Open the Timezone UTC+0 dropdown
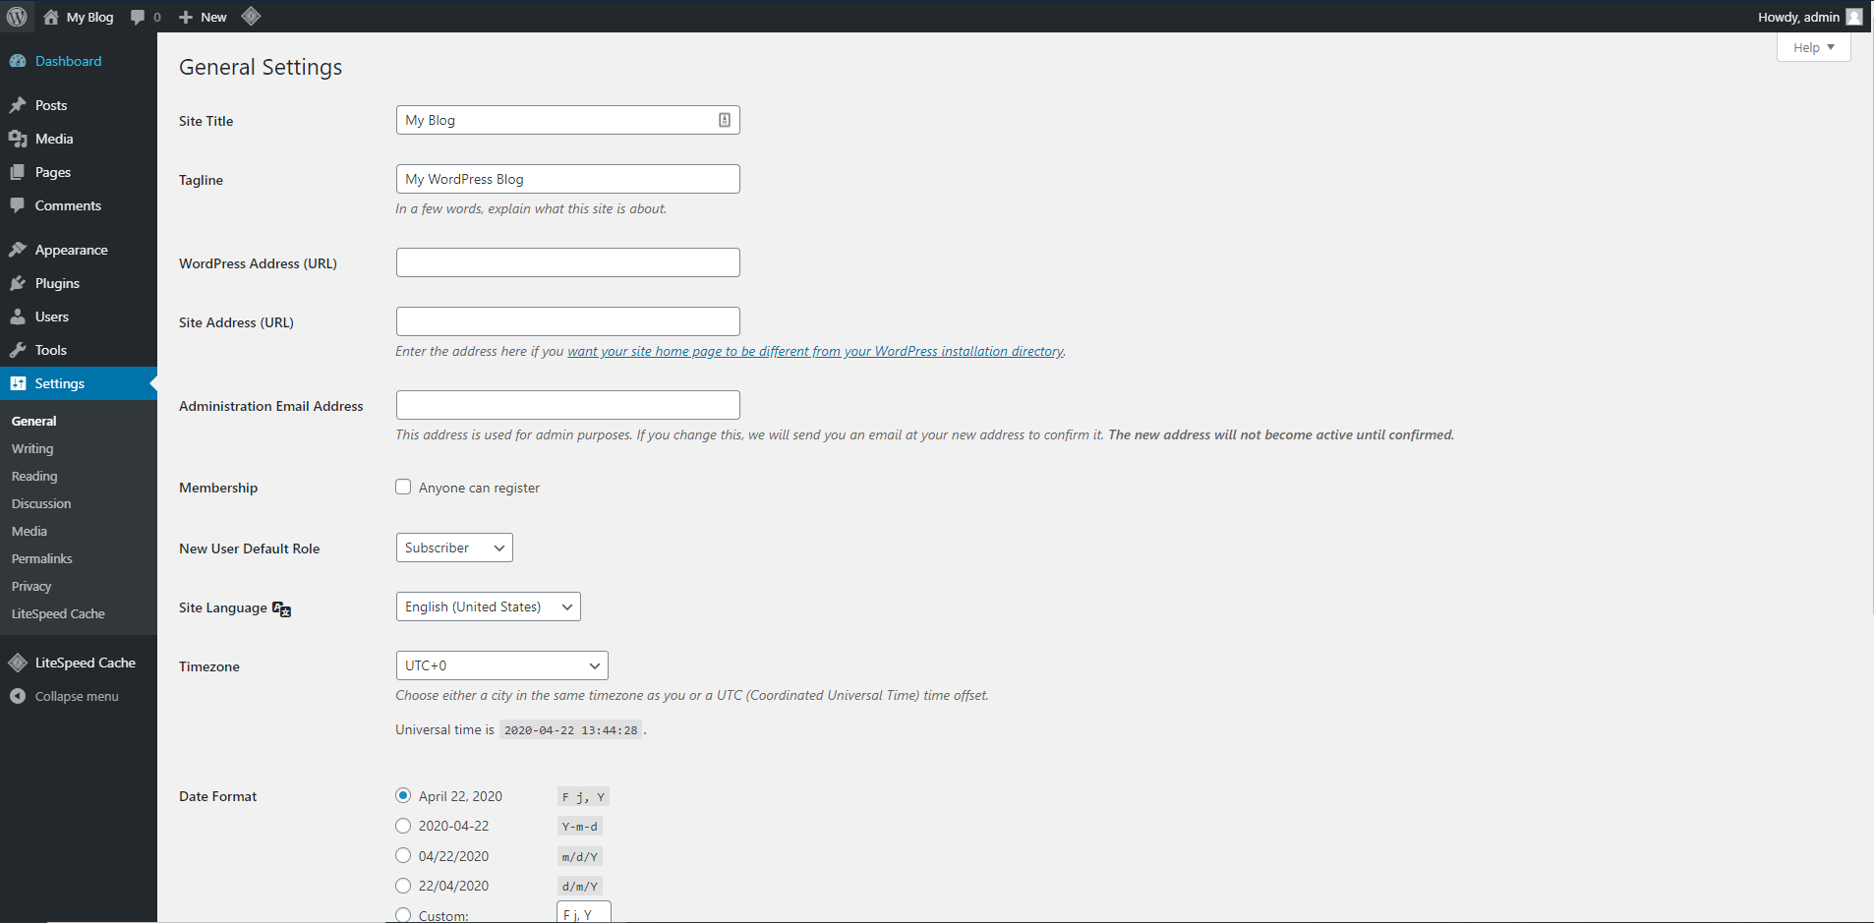 tap(501, 665)
